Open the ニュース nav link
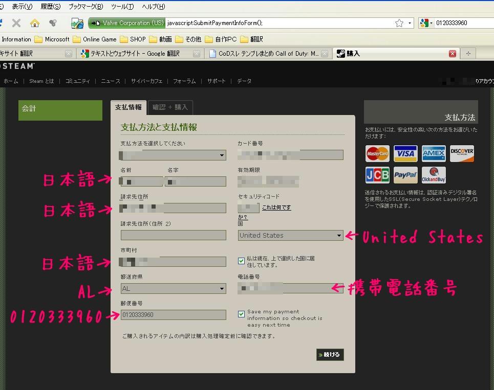This screenshot has width=494, height=390. 111,81
